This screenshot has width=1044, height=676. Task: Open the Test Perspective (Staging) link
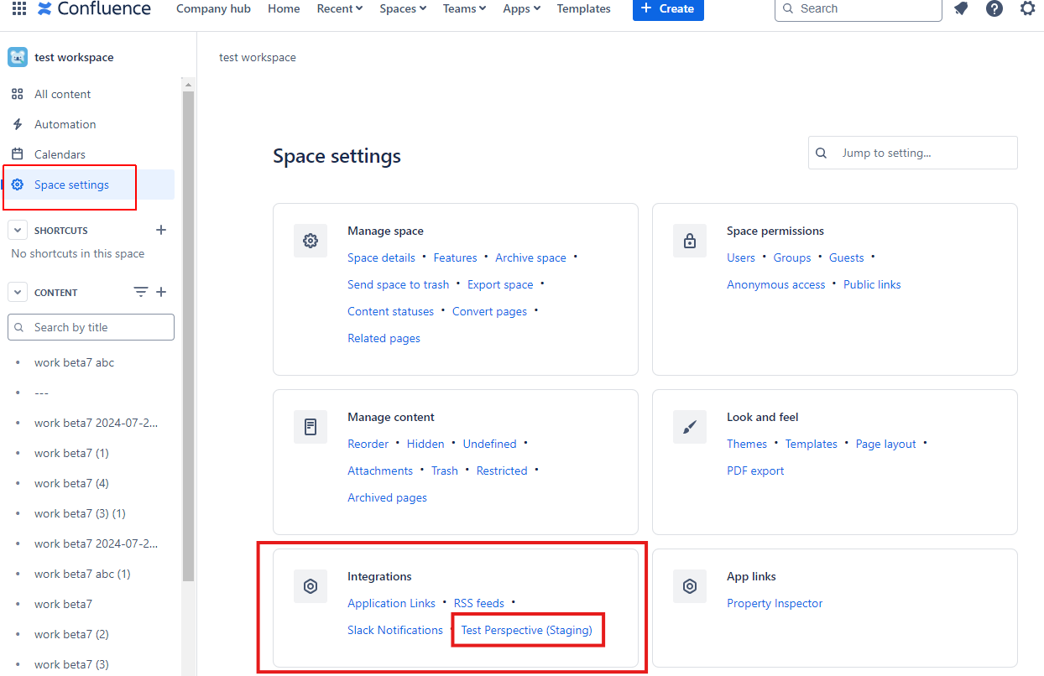coord(526,630)
